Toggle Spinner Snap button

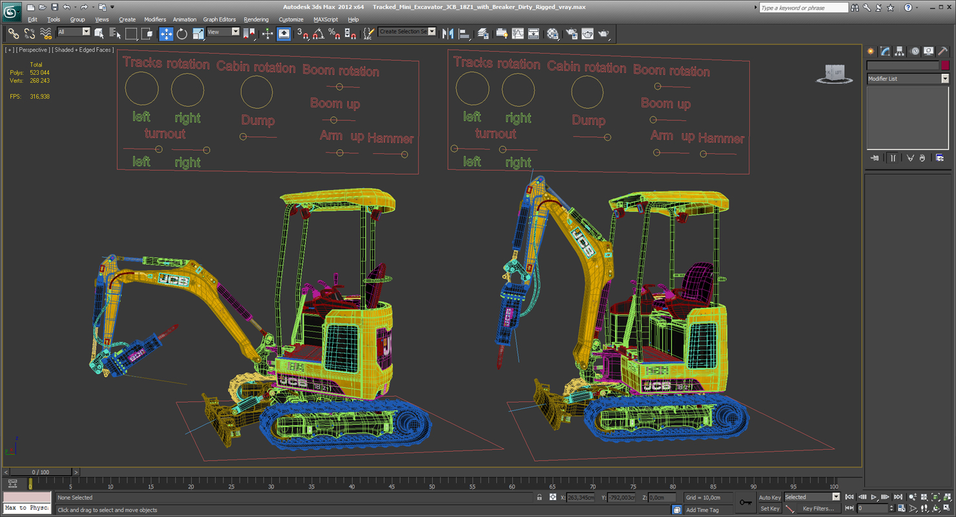[350, 34]
